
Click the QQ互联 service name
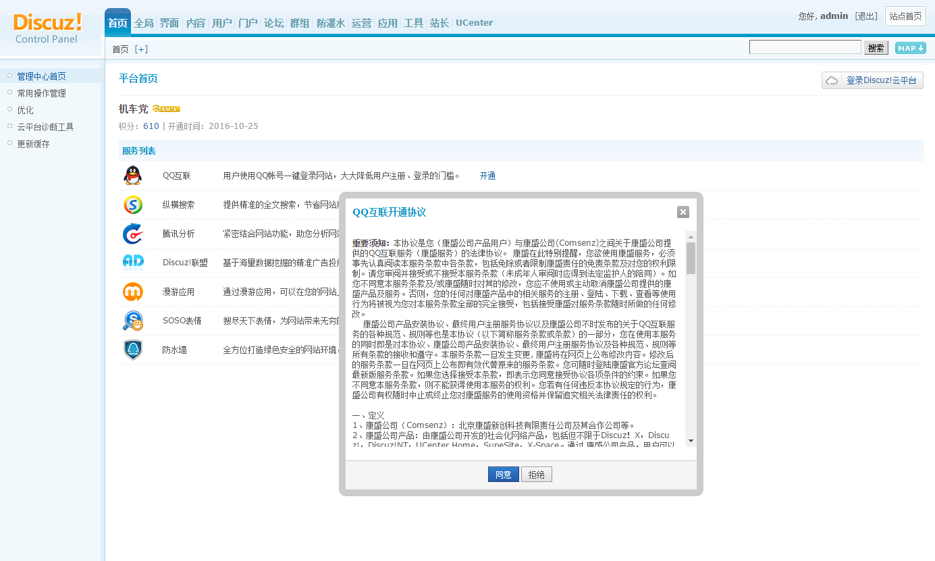[x=177, y=176]
